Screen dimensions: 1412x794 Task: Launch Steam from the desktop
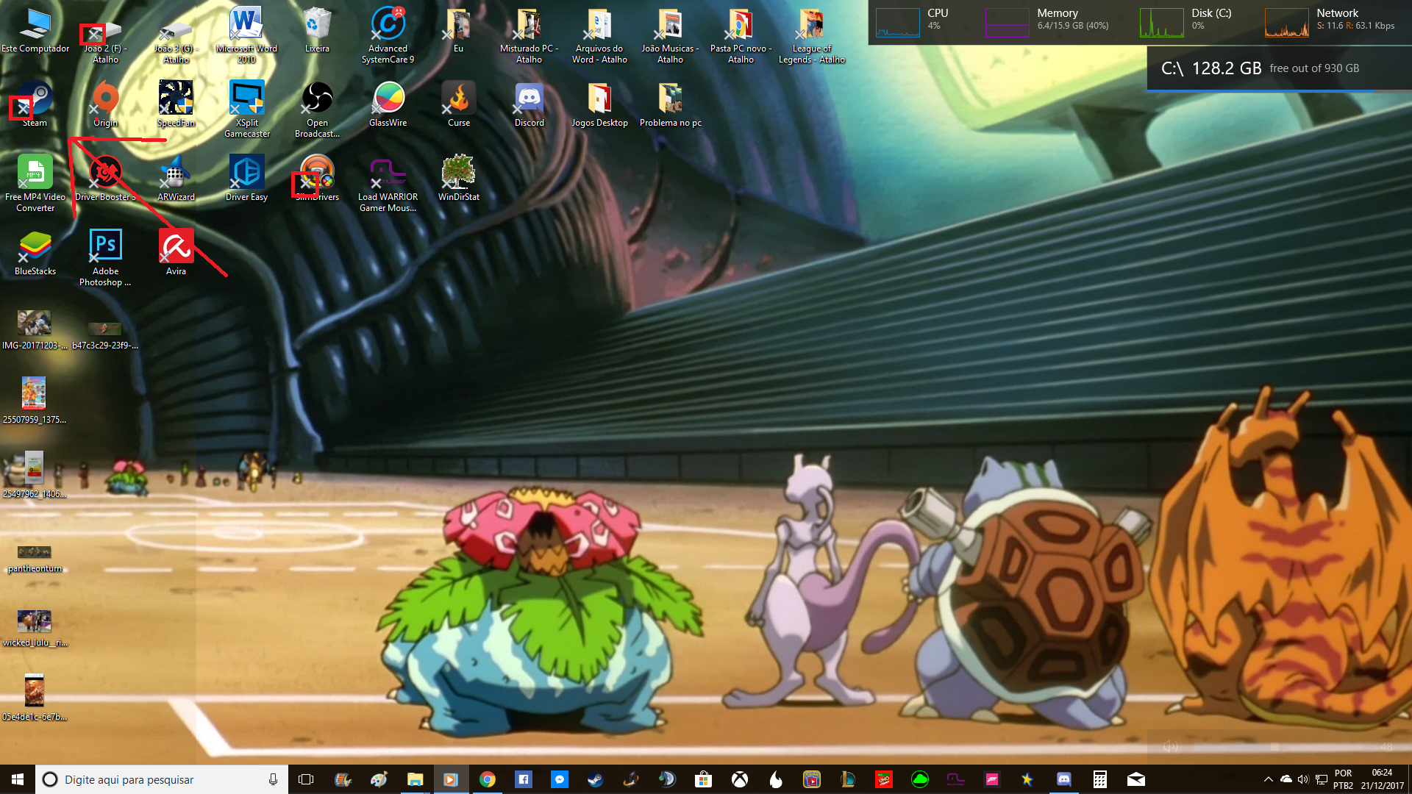(35, 104)
